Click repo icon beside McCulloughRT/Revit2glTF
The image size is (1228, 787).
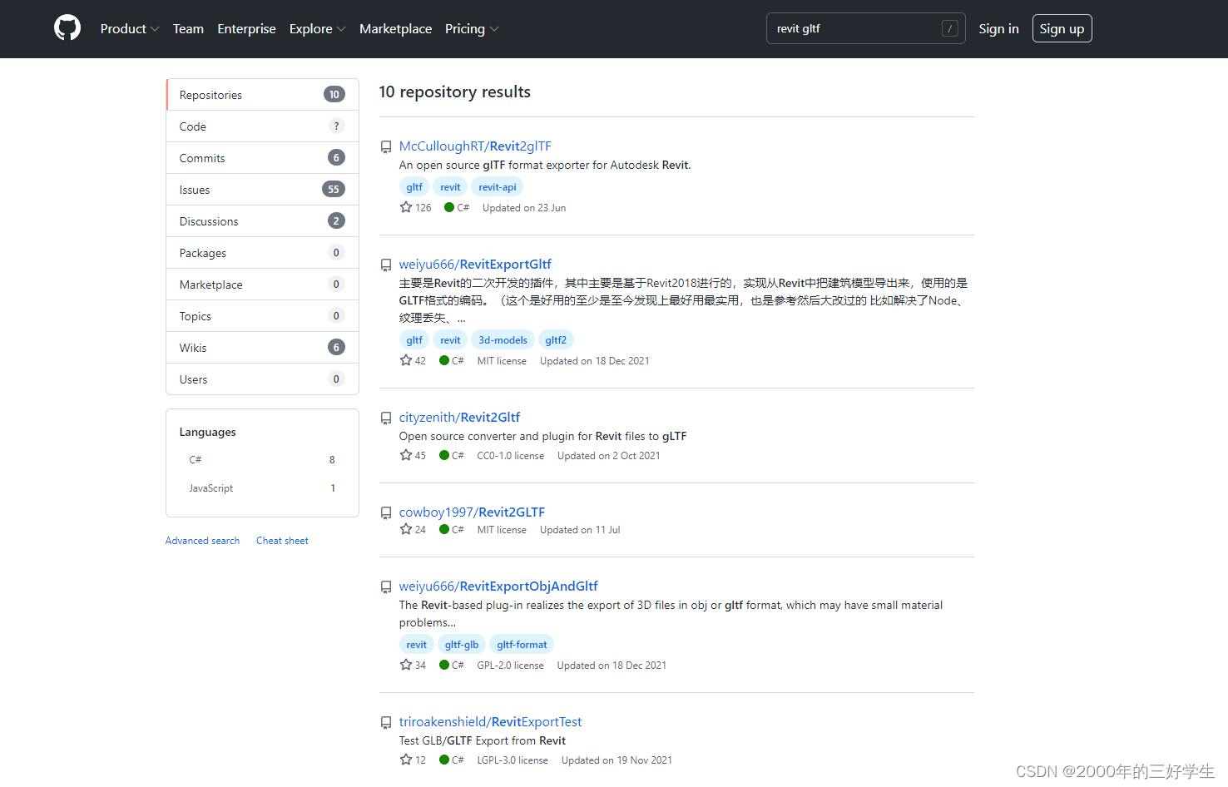386,147
